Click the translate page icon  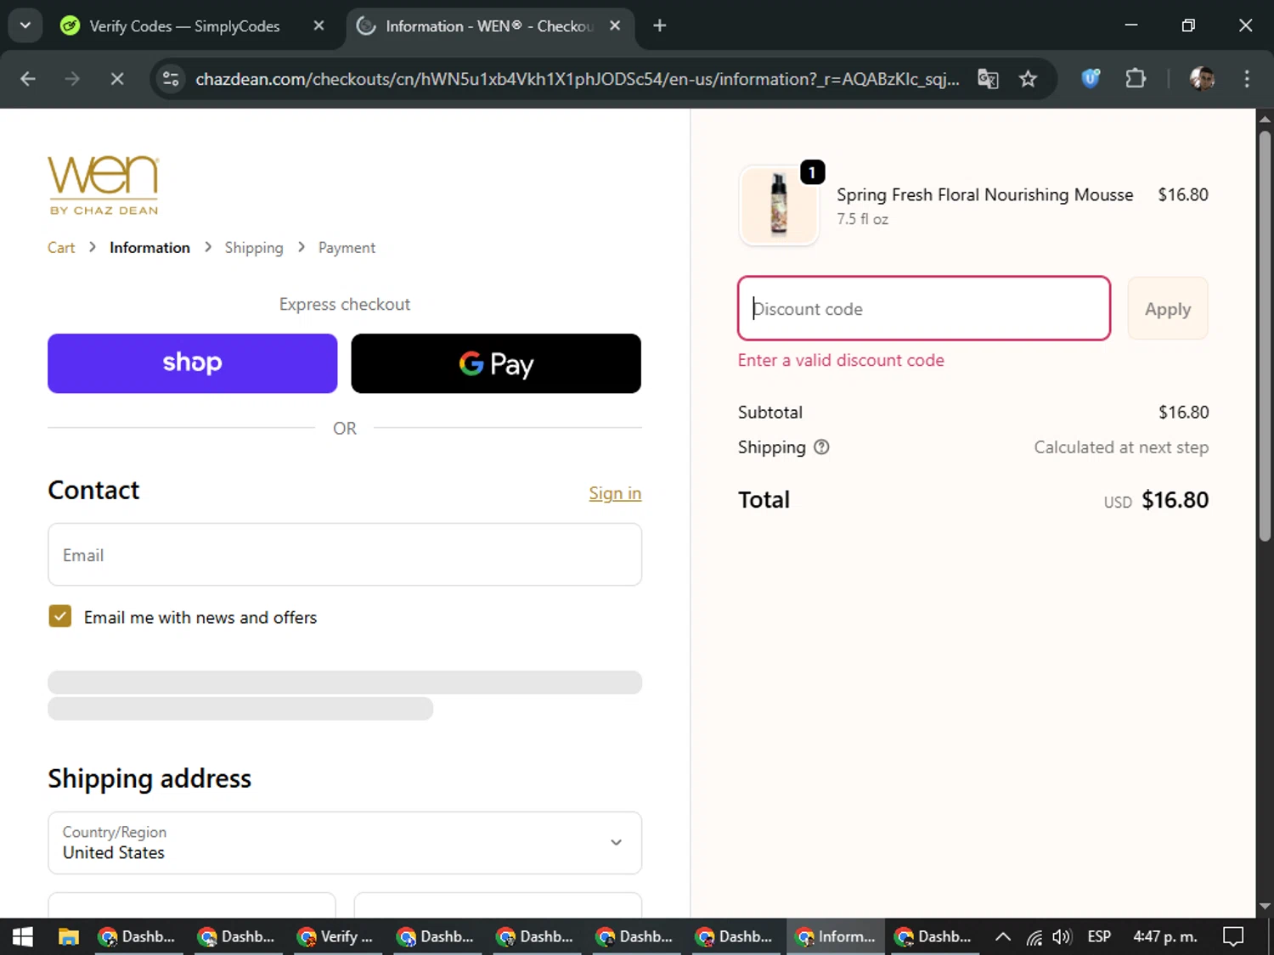pos(988,79)
